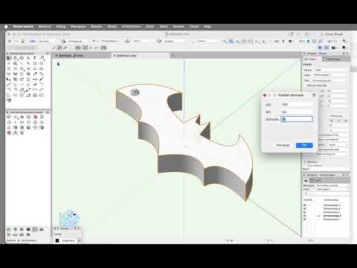Screen dimensions: 357x268
Task: Toggle visibility eye of Ontwerplaag-4
Action: coord(305,209)
